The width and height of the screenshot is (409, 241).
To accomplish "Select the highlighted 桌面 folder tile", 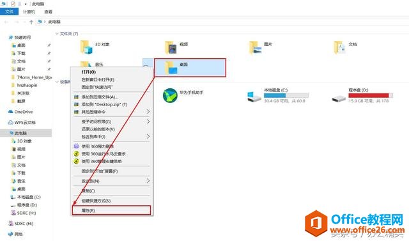I will (x=190, y=68).
